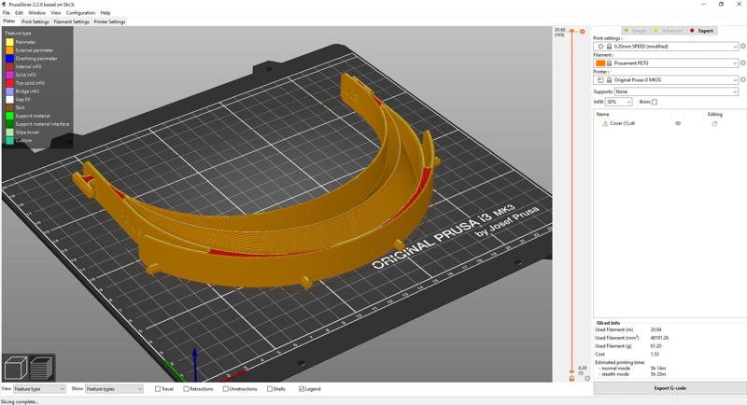Image resolution: width=747 pixels, height=405 pixels.
Task: Open the File menu
Action: (7, 13)
